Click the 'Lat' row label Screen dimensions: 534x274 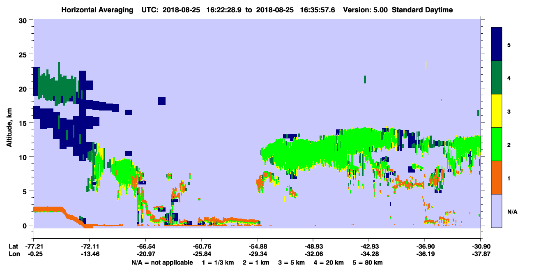pyautogui.click(x=13, y=246)
